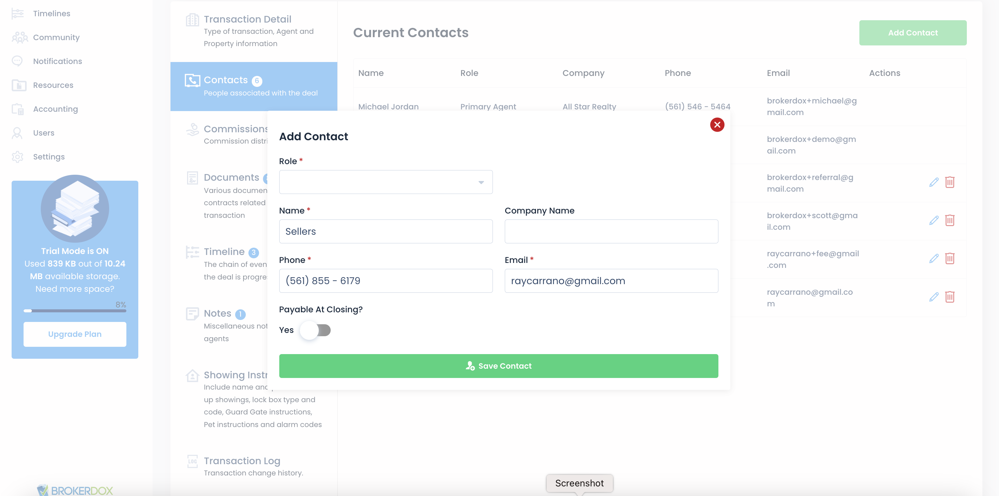Open the Role dropdown
This screenshot has width=999, height=496.
pos(386,182)
